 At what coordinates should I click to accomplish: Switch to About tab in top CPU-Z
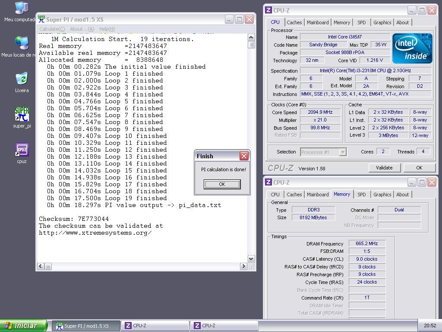coord(402,22)
